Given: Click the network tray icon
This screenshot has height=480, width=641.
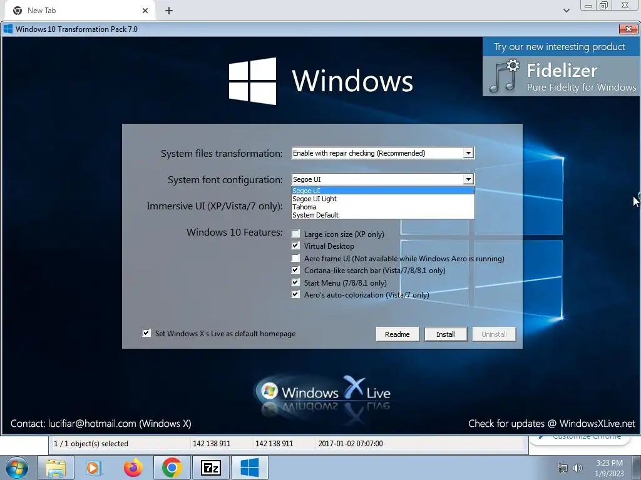Looking at the screenshot, I should (563, 468).
